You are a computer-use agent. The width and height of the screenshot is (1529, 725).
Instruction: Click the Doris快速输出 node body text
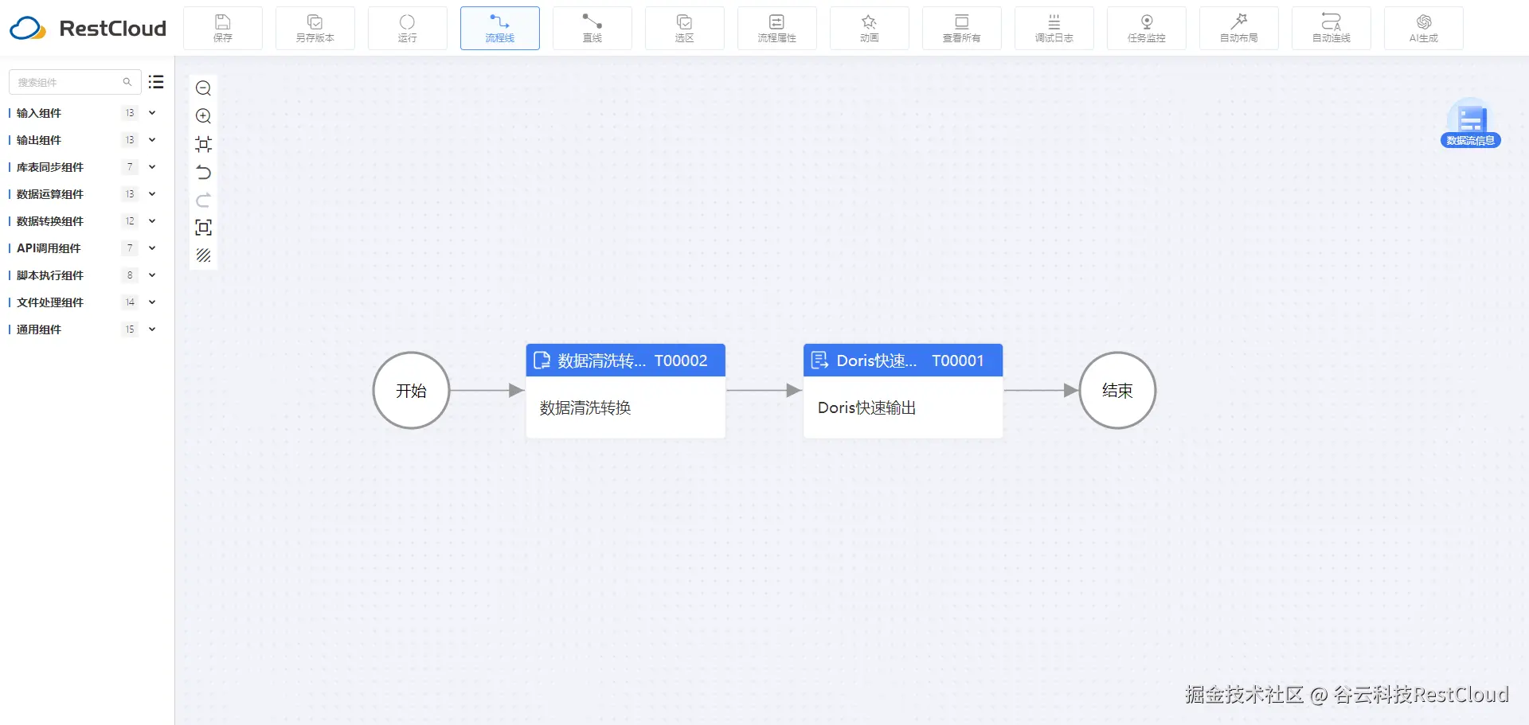tap(866, 407)
